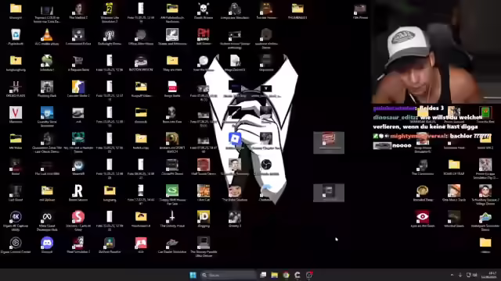Launch Counter-Strike 2 desktop shortcut
Screen dimensions: 501x281
pos(78,87)
